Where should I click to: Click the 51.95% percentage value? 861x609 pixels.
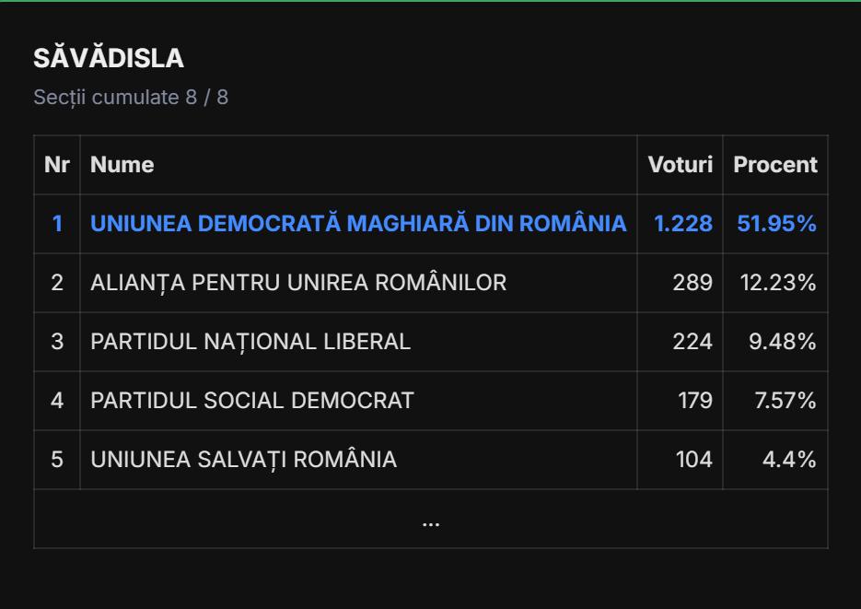tap(776, 224)
